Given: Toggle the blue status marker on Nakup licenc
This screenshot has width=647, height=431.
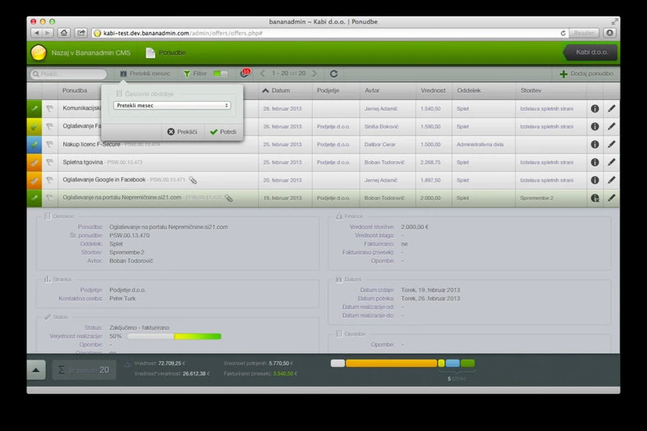Looking at the screenshot, I should pyautogui.click(x=34, y=144).
